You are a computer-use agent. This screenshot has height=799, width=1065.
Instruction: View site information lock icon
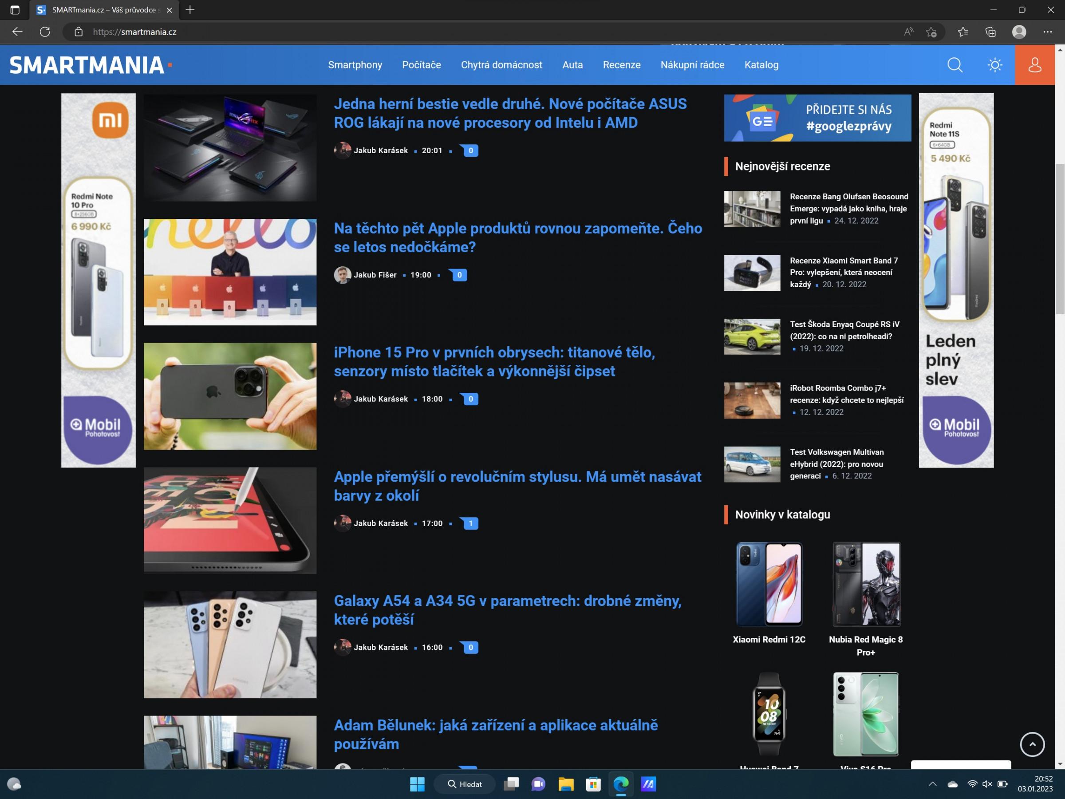coord(79,32)
